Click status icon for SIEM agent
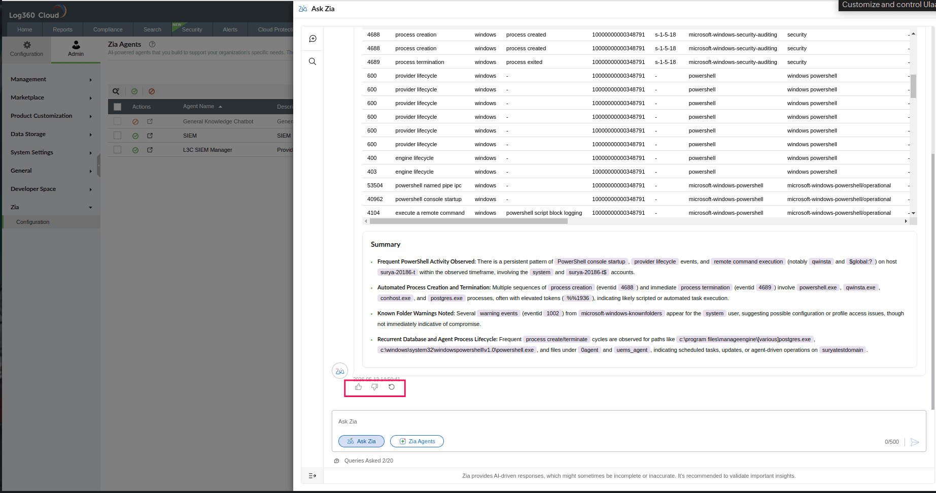Screen dimensions: 936x493 click(x=135, y=136)
